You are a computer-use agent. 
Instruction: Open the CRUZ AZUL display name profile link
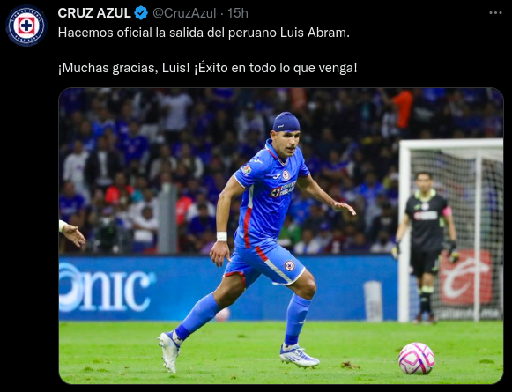(94, 13)
